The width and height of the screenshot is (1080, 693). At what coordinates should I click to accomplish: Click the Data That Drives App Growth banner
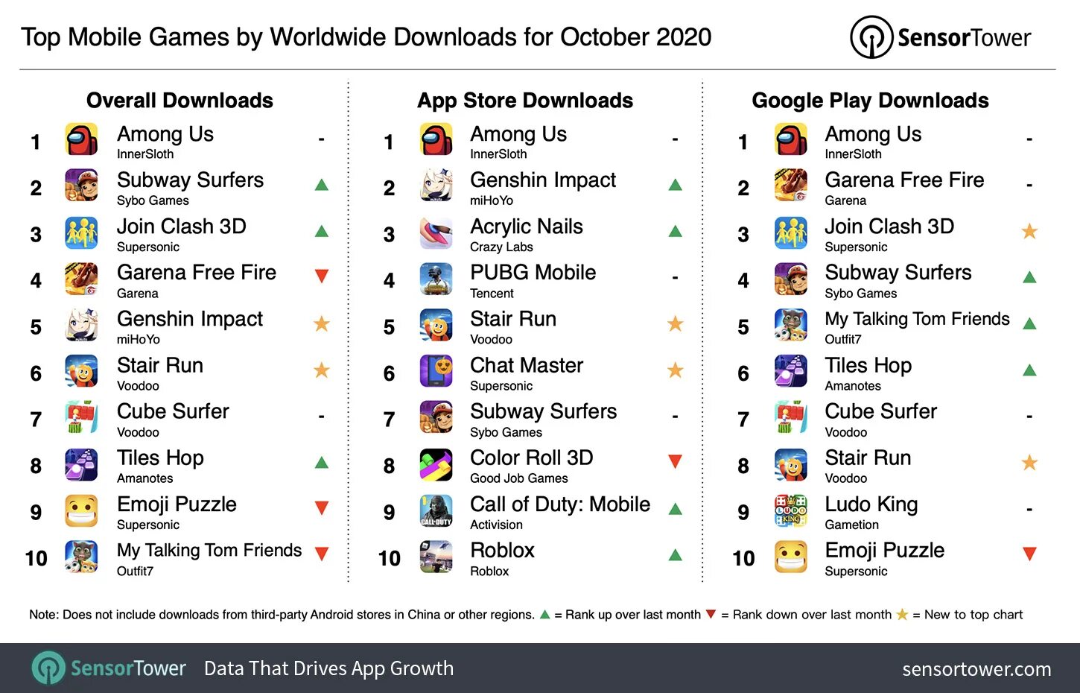(x=328, y=668)
